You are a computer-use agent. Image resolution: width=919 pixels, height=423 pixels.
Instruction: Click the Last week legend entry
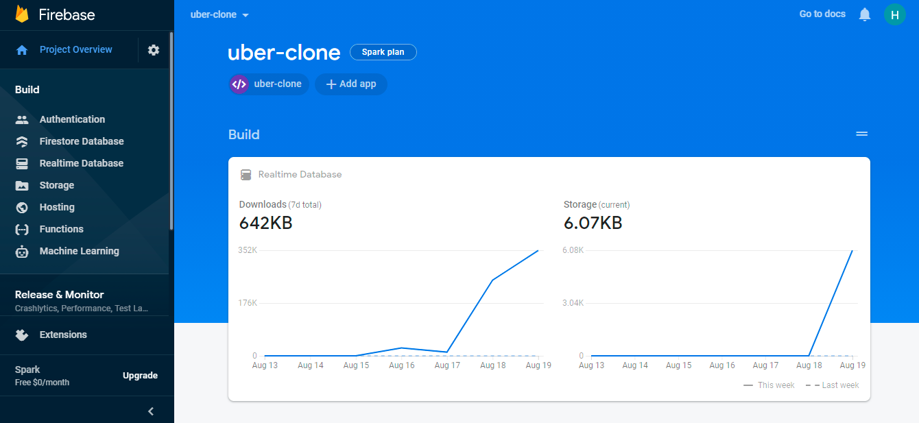(x=832, y=385)
